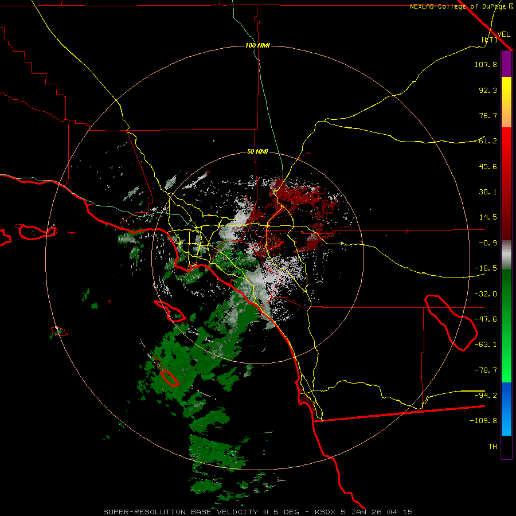Click the -109.8 velocity scale value
Screen dimensions: 516x516
[483, 421]
